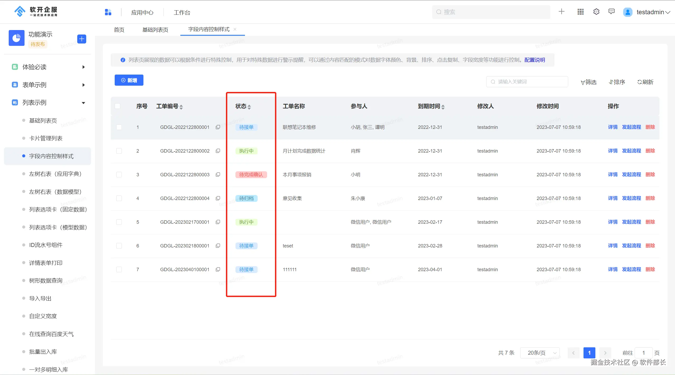
Task: Sort by 状态 column arrows
Action: tap(249, 107)
